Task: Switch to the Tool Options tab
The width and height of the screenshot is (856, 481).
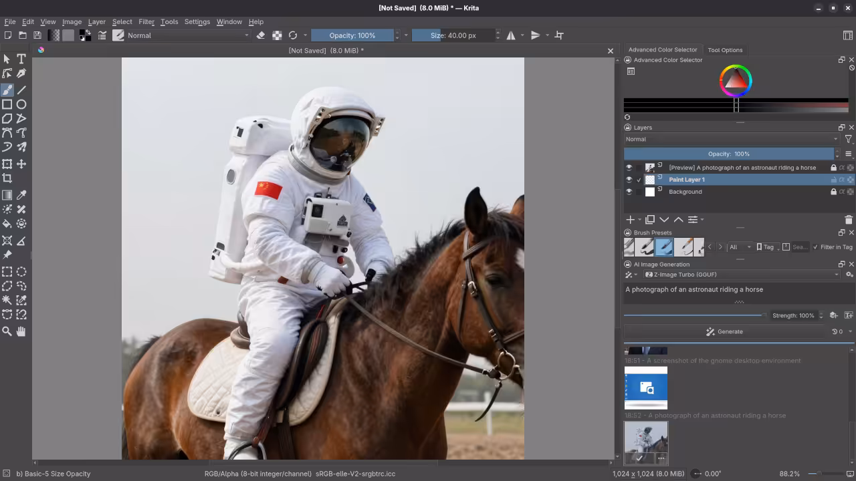Action: (x=725, y=49)
